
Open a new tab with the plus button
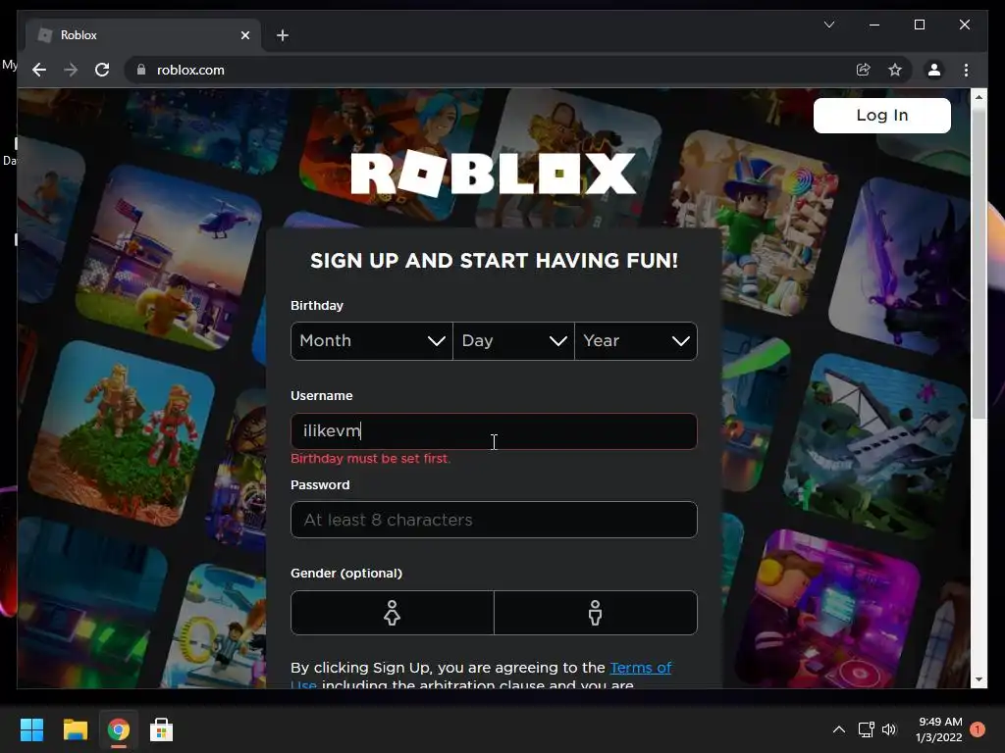283,35
